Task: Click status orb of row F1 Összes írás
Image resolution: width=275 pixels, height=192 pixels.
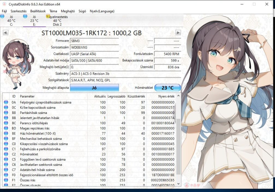Action: point(6,180)
